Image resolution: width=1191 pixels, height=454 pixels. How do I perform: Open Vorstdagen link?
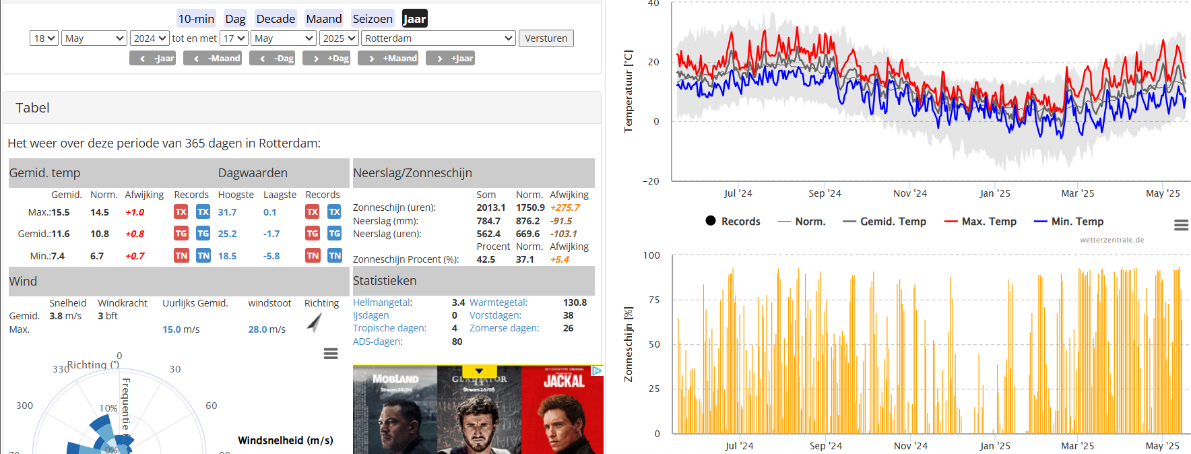(495, 315)
